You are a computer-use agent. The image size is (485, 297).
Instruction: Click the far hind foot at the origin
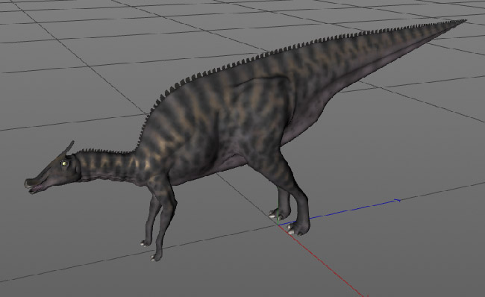[279, 213]
